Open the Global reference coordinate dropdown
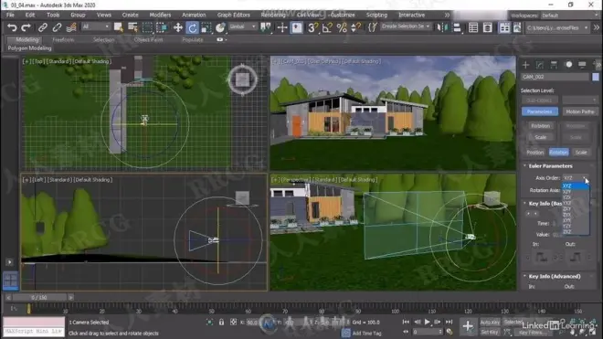This screenshot has height=339, width=603. coord(243,26)
